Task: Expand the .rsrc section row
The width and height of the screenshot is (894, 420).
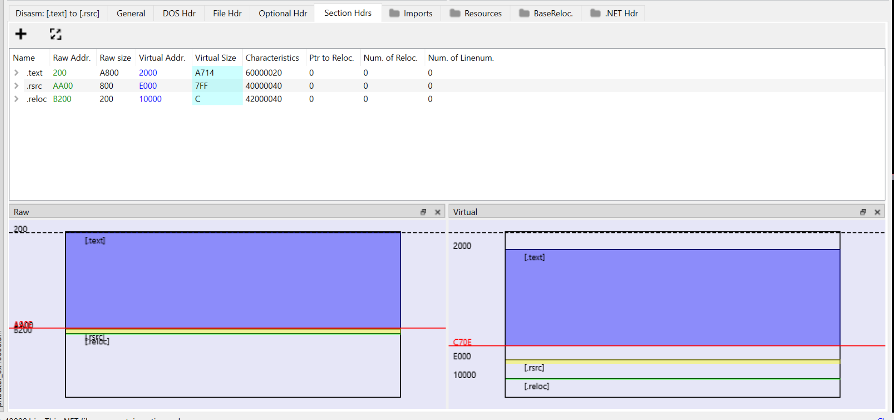Action: (16, 86)
